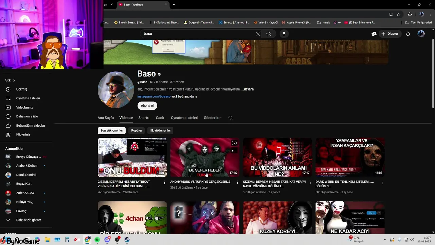Screen dimensions: 435x245
Task: Switch to Ana Sayfa tab
Action: 106,118
